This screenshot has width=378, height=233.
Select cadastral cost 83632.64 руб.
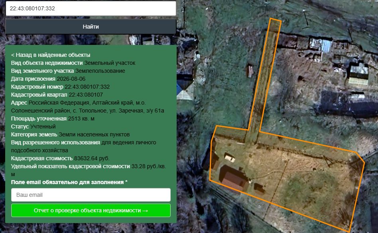tap(92, 158)
